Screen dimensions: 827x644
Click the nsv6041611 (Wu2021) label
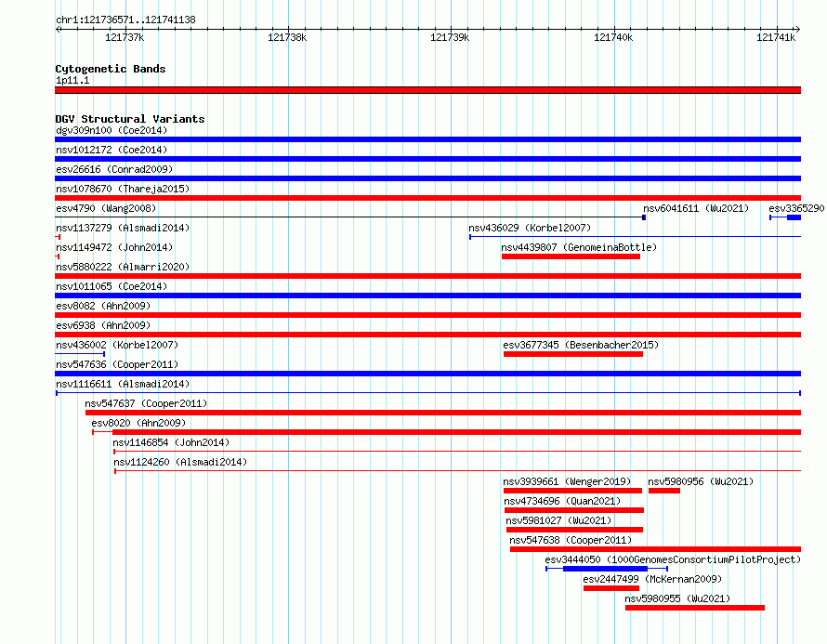coord(696,208)
